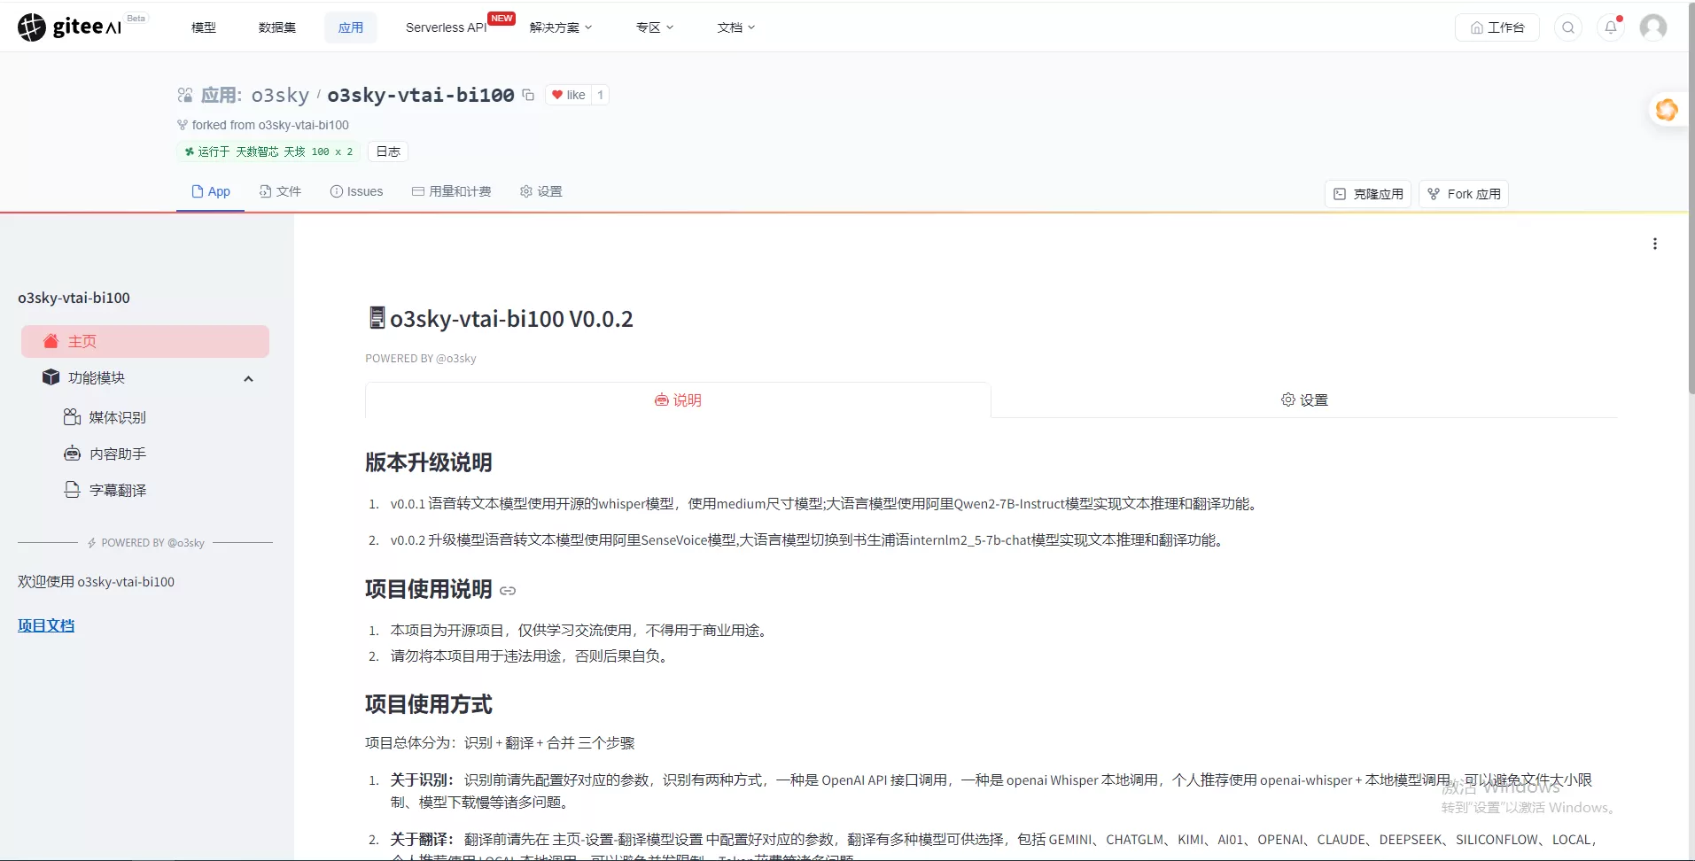
Task: Select 应用 in top navigation
Action: [351, 27]
